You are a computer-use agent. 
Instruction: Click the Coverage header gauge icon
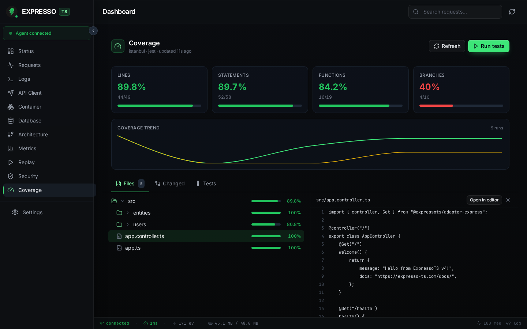[118, 46]
